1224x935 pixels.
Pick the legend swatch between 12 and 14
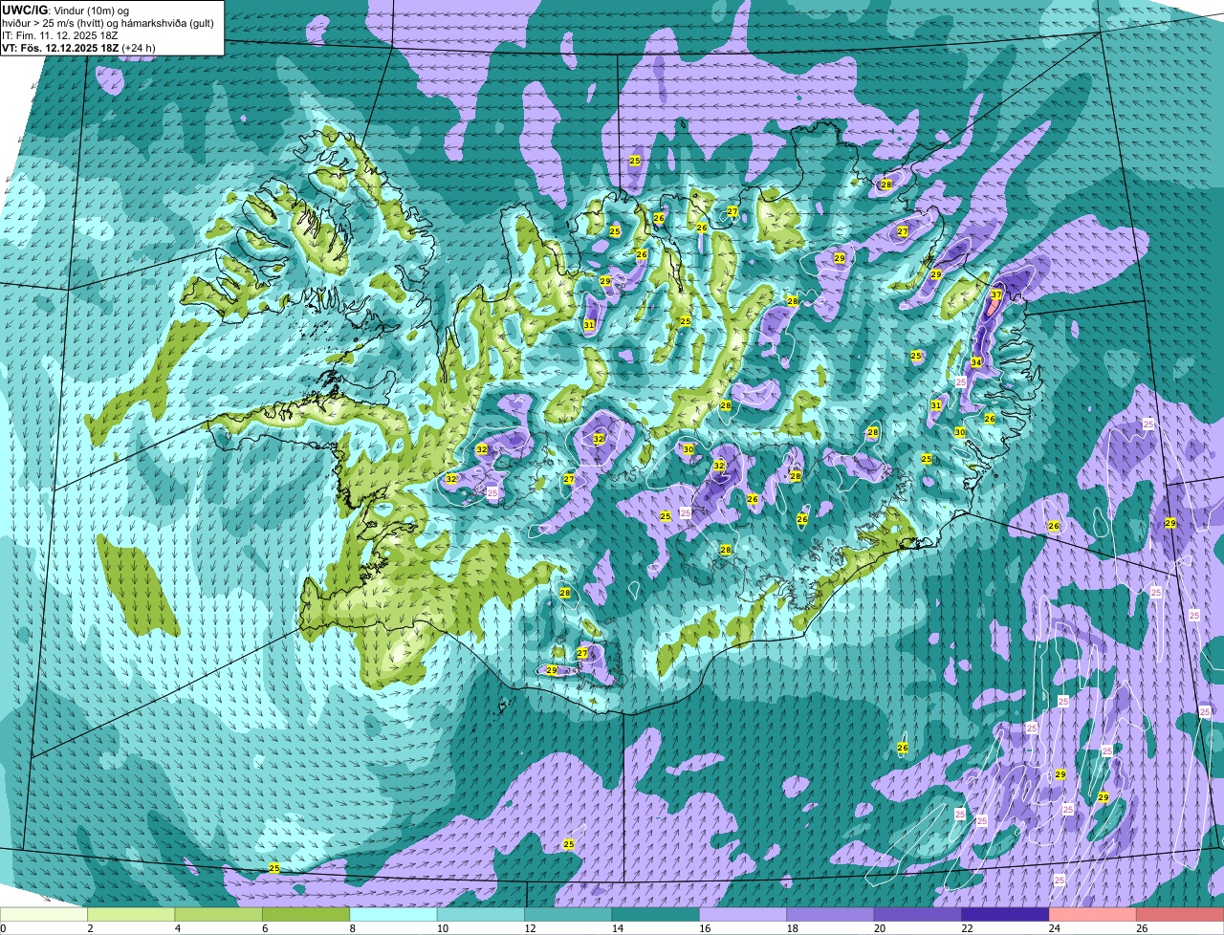pos(568,915)
